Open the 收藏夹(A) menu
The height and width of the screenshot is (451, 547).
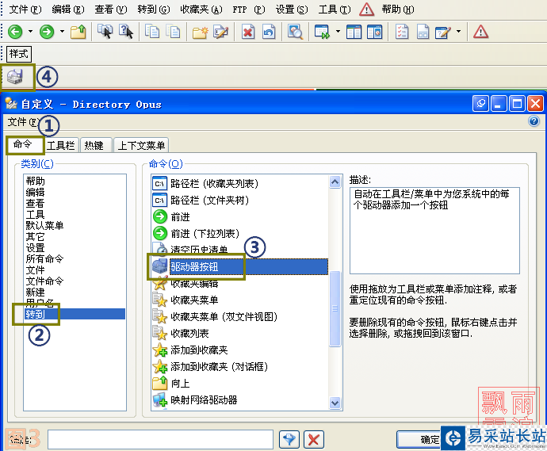coord(201,10)
